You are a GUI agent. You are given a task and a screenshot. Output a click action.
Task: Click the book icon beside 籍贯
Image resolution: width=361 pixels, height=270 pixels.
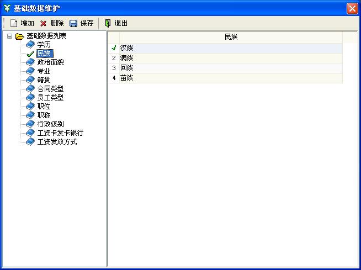[30, 80]
